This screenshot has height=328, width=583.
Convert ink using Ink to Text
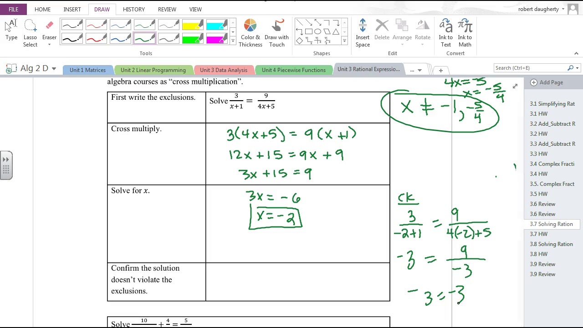pyautogui.click(x=445, y=33)
